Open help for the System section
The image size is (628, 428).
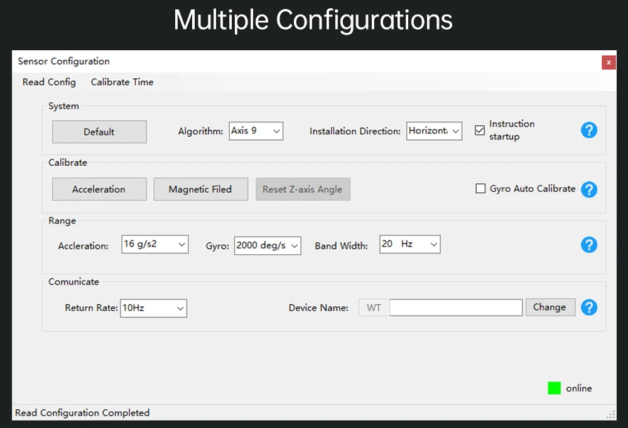tap(589, 130)
